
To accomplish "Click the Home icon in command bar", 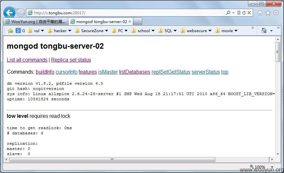I will pyautogui.click(x=264, y=31).
